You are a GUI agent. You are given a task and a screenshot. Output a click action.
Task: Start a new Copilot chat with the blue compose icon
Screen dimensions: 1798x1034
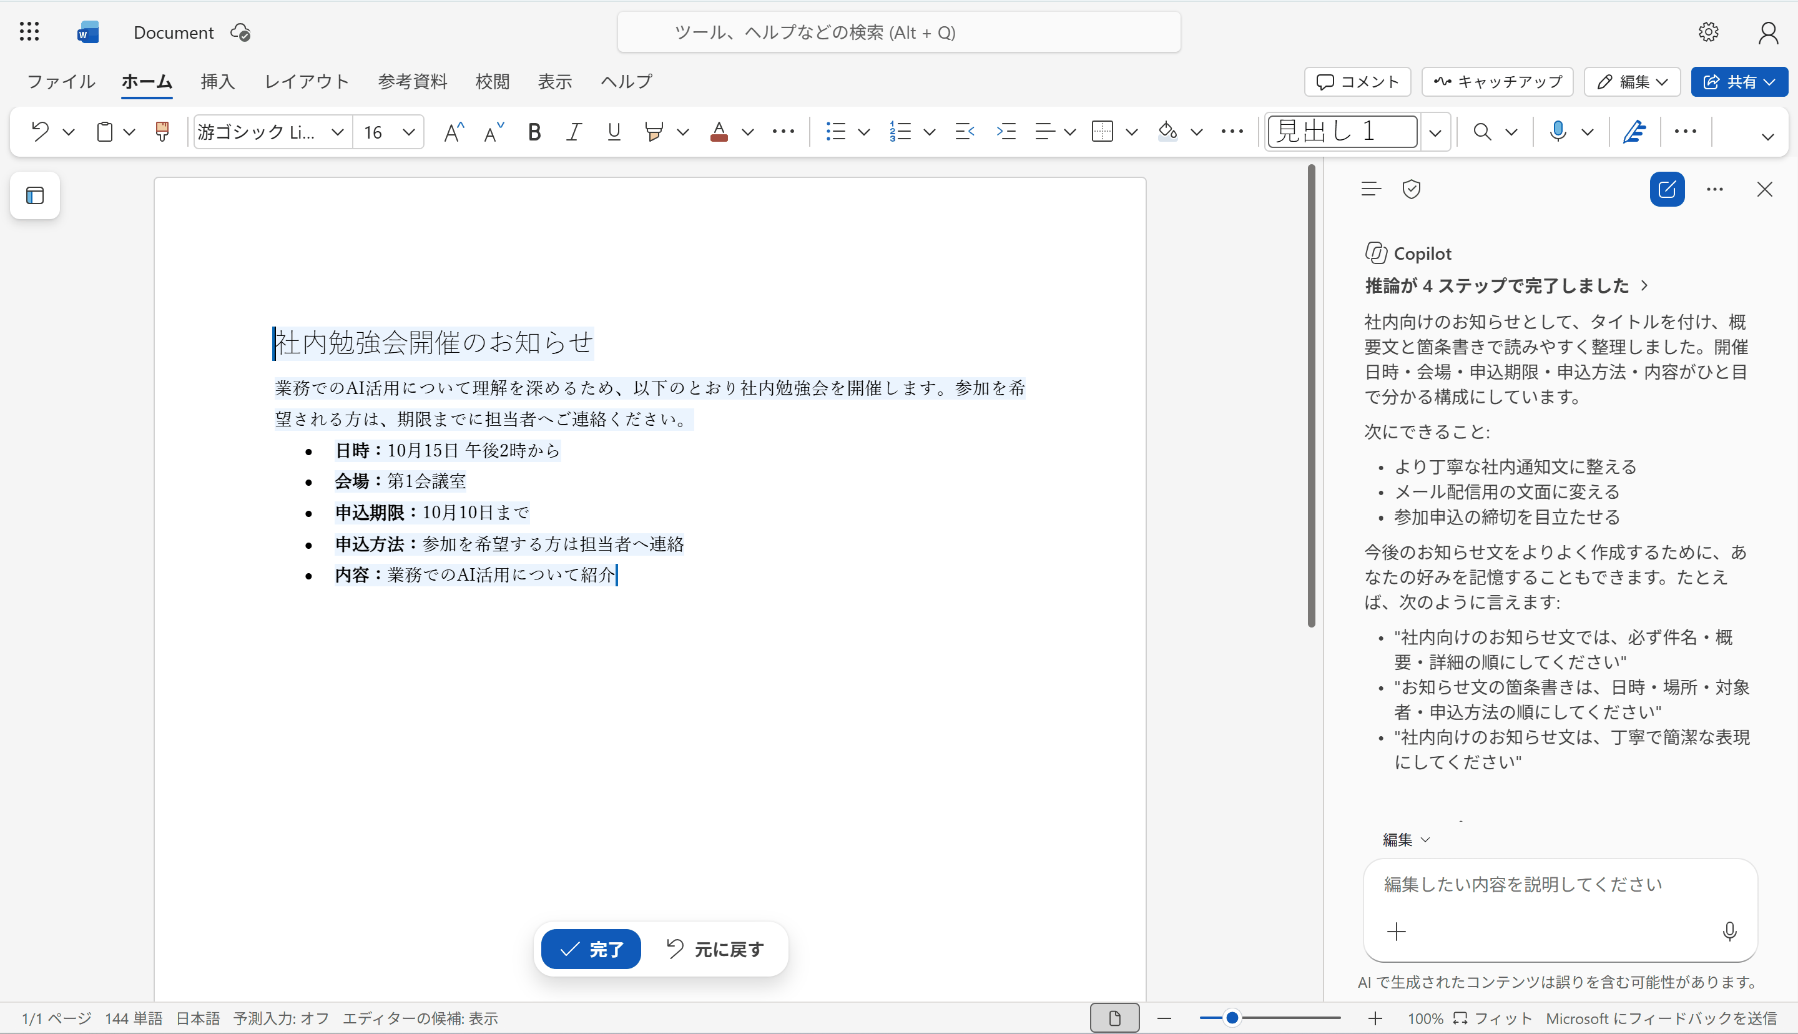(x=1667, y=189)
